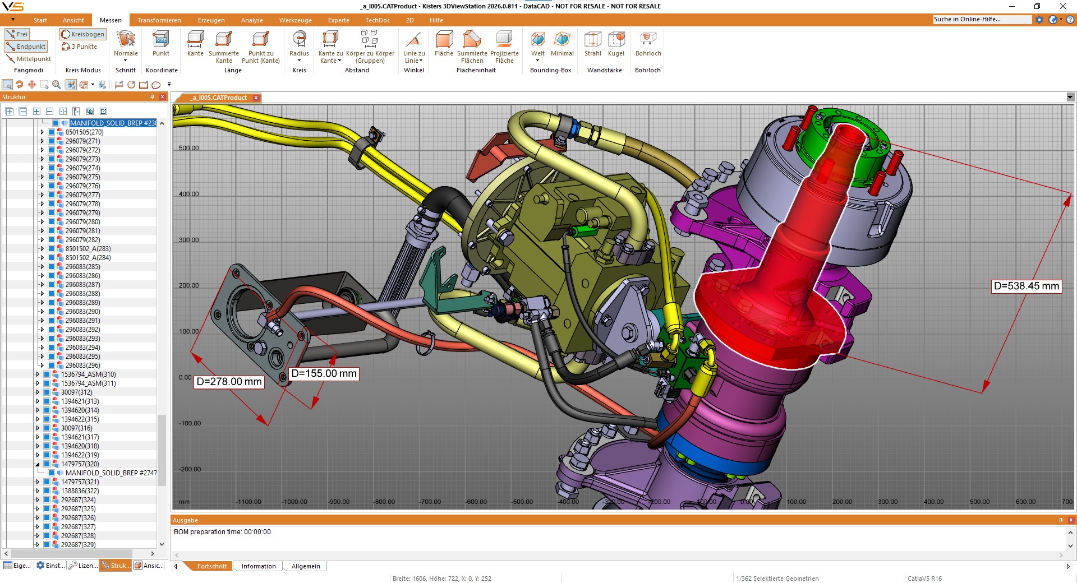Toggle visibility checkbox of 8501505(270)
This screenshot has height=583, width=1077.
[x=49, y=132]
